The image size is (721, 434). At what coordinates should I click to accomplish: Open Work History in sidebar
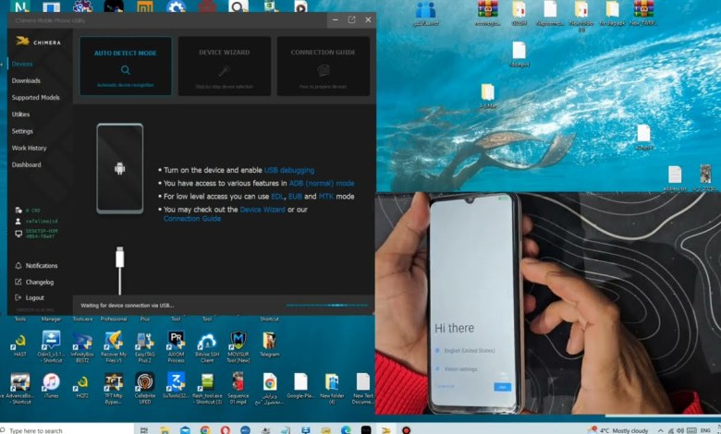point(29,148)
